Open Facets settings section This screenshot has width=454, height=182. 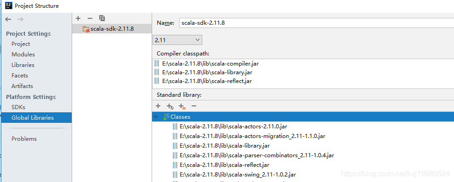coord(20,75)
